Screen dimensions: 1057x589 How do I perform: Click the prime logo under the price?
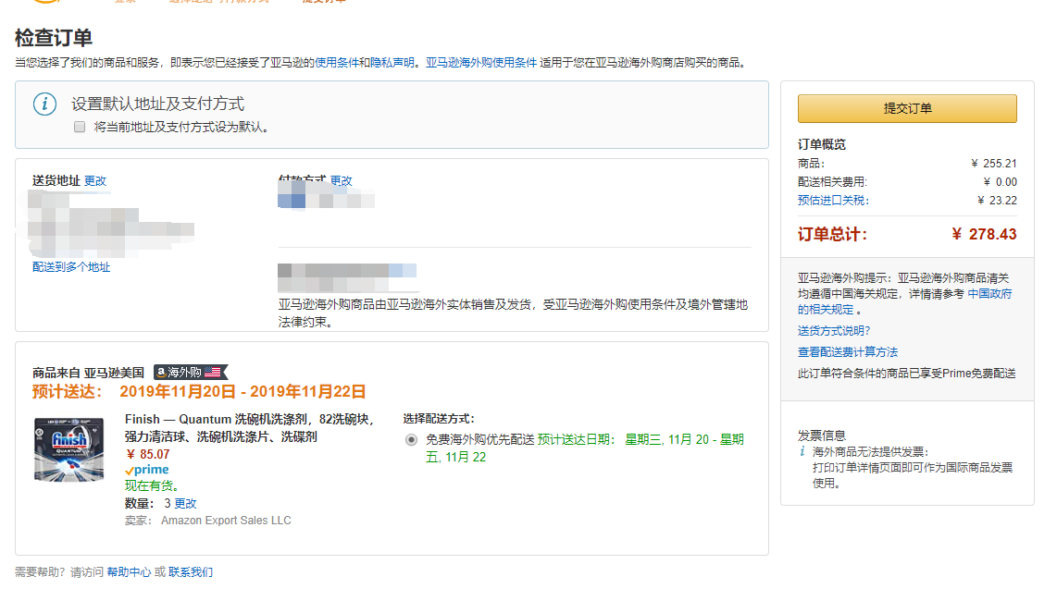click(x=147, y=470)
